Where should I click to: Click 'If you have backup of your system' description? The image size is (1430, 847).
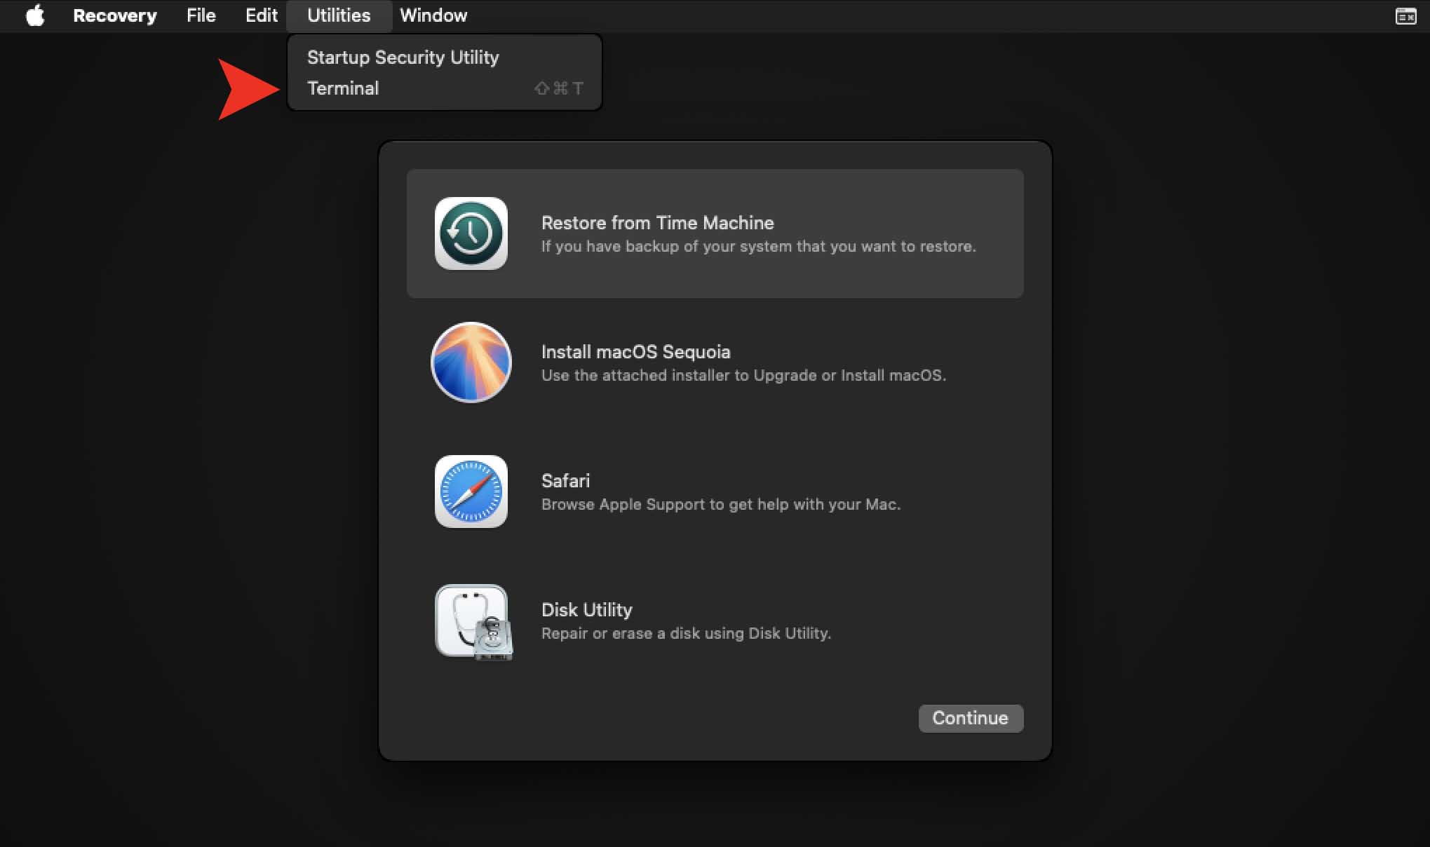[759, 247]
